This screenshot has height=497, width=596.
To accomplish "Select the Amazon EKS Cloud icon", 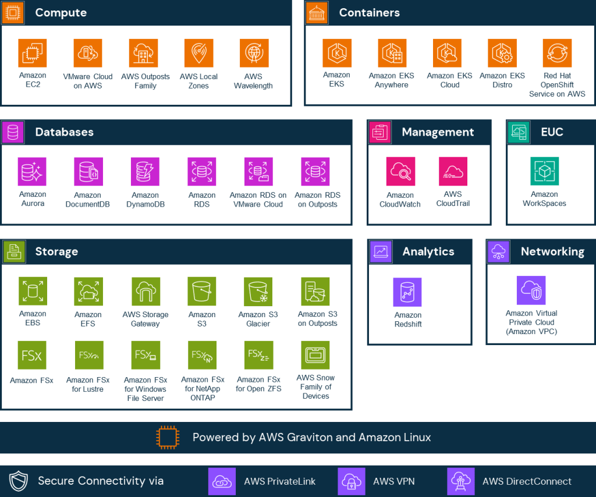I will point(447,53).
